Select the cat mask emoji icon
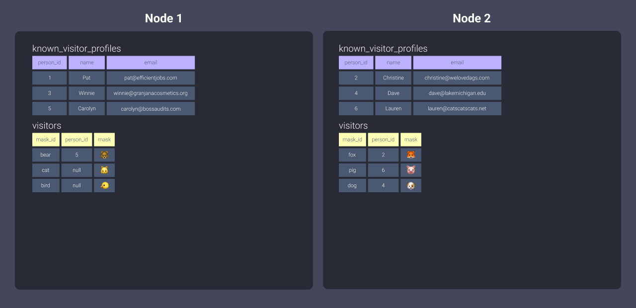This screenshot has height=308, width=636. [x=104, y=170]
